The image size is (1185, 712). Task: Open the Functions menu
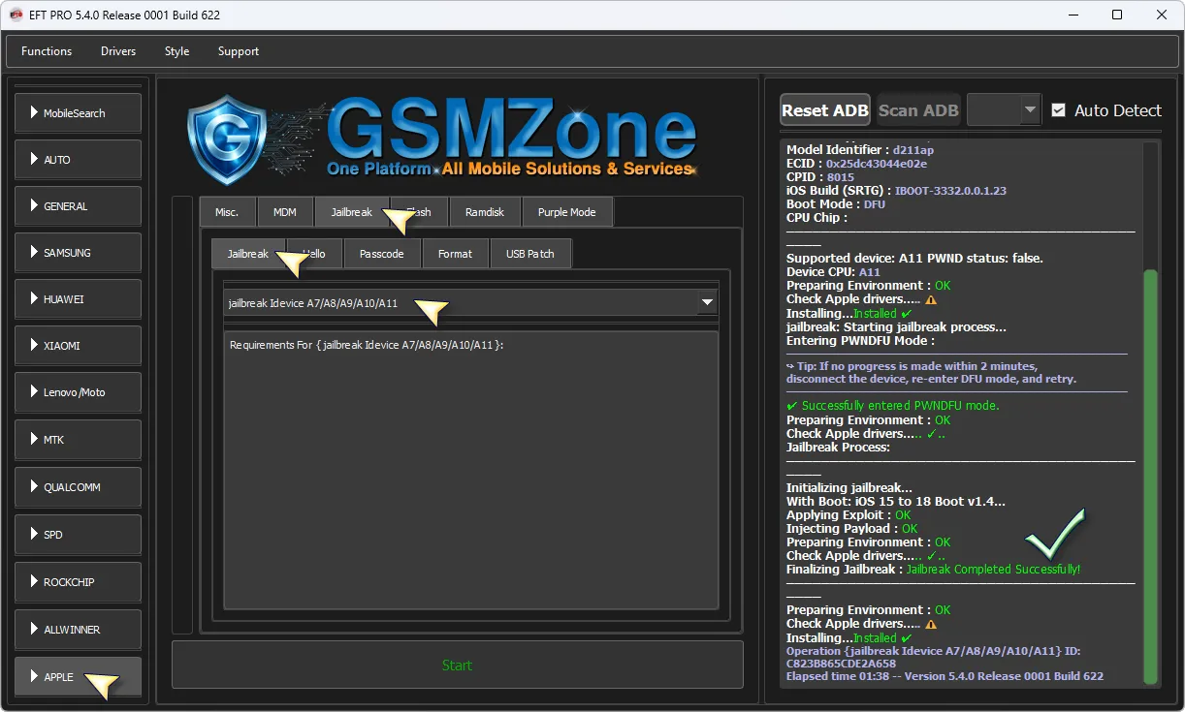coord(47,51)
